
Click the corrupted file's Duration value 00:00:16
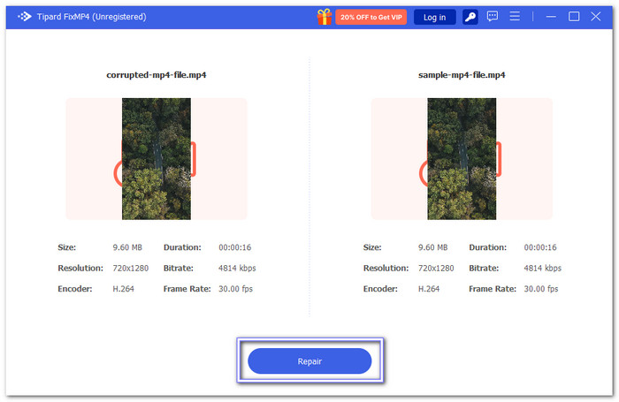click(x=236, y=247)
